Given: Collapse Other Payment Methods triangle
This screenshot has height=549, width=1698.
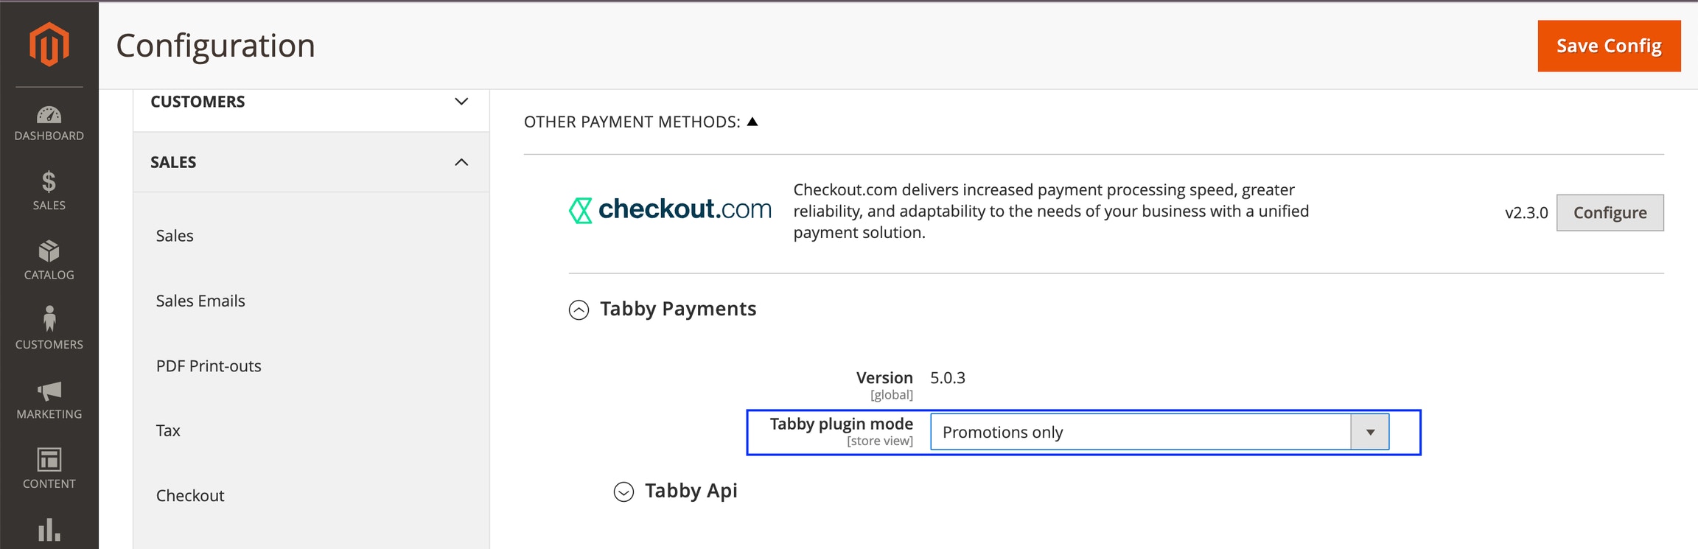Looking at the screenshot, I should point(752,122).
